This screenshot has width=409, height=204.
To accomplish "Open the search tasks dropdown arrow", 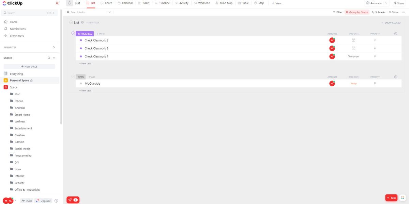I will click(110, 12).
